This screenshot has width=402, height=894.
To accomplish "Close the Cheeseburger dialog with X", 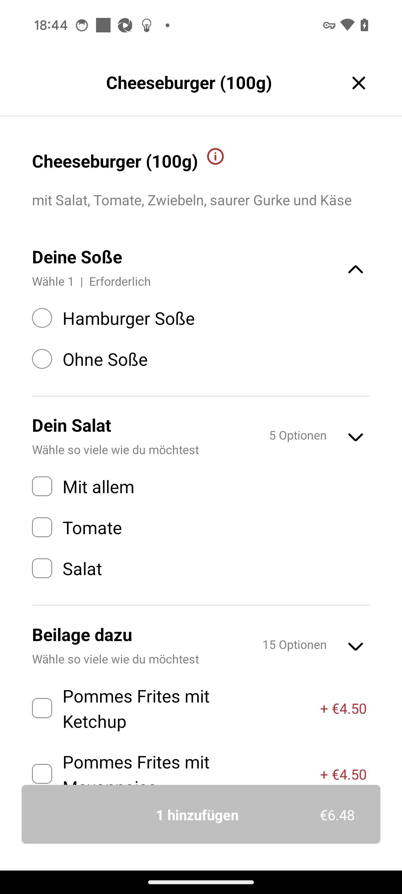I will point(359,83).
